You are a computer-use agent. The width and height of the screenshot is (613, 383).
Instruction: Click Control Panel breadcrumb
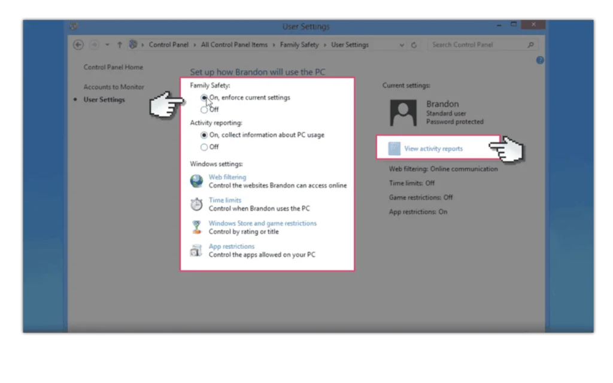(x=168, y=45)
